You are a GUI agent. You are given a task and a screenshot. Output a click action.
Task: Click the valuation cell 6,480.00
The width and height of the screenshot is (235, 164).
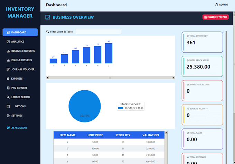(150, 162)
